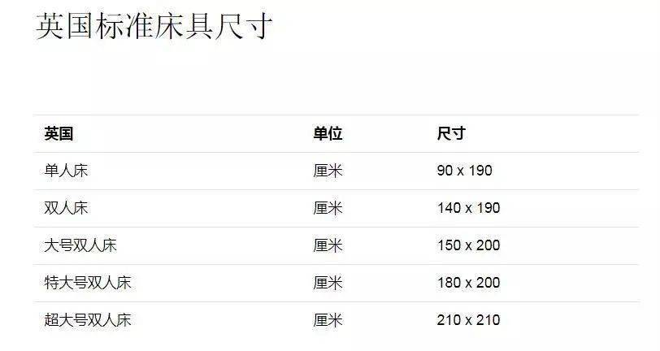Select the 单人床 row label
Screen dimensions: 660x351
[x=66, y=171]
